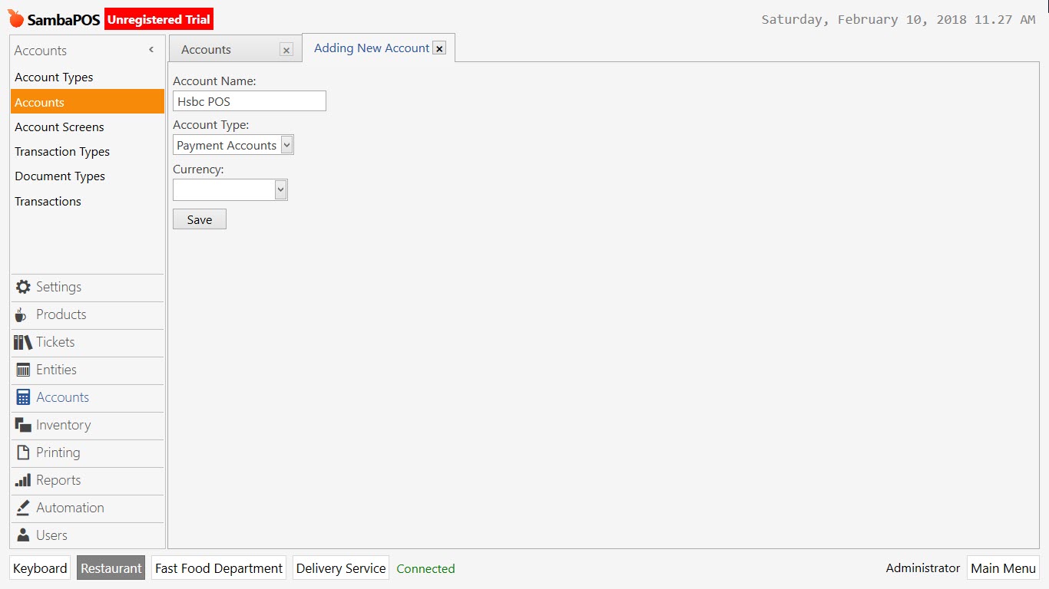This screenshot has height=589, width=1049.
Task: Open Document Types in sidebar
Action: tap(88, 176)
